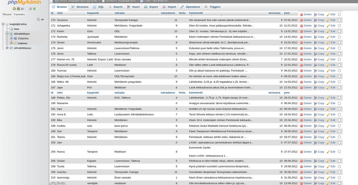Open the white page documentation icon
This screenshot has height=185, width=358.
pos(26,9)
